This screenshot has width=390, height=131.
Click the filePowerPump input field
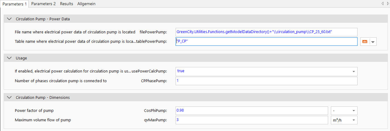266,32
